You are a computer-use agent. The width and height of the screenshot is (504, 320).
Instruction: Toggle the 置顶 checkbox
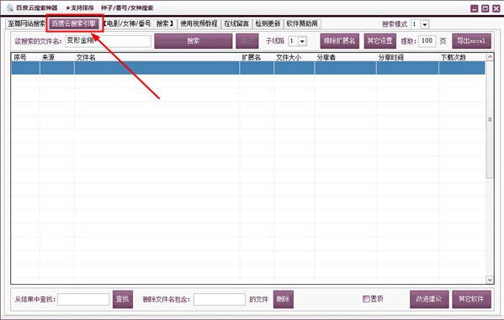click(366, 299)
